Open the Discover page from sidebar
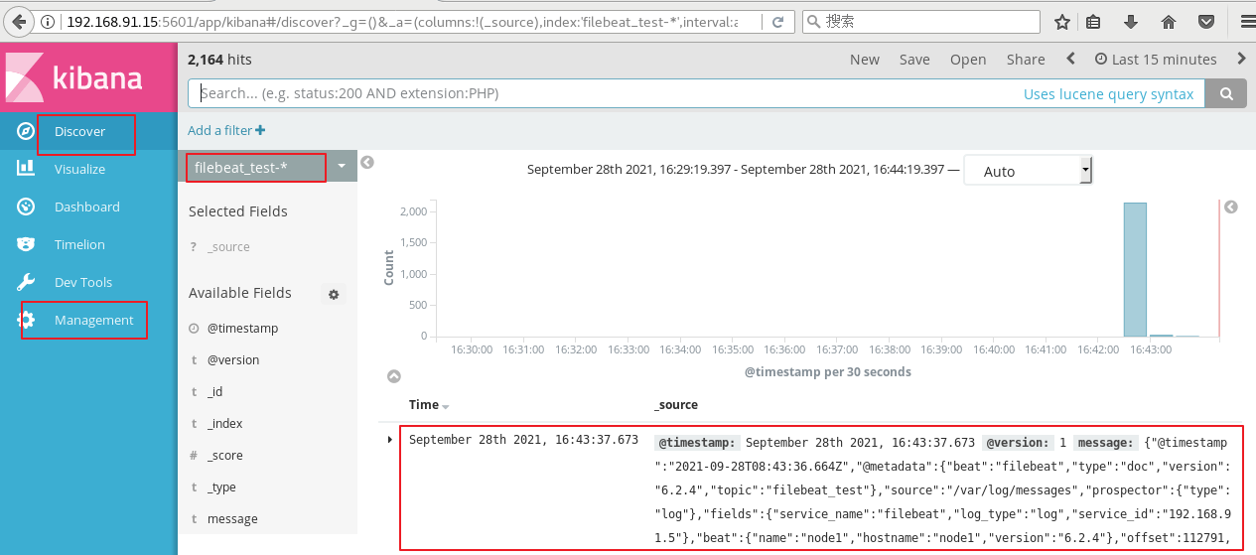1256x555 pixels. click(79, 132)
